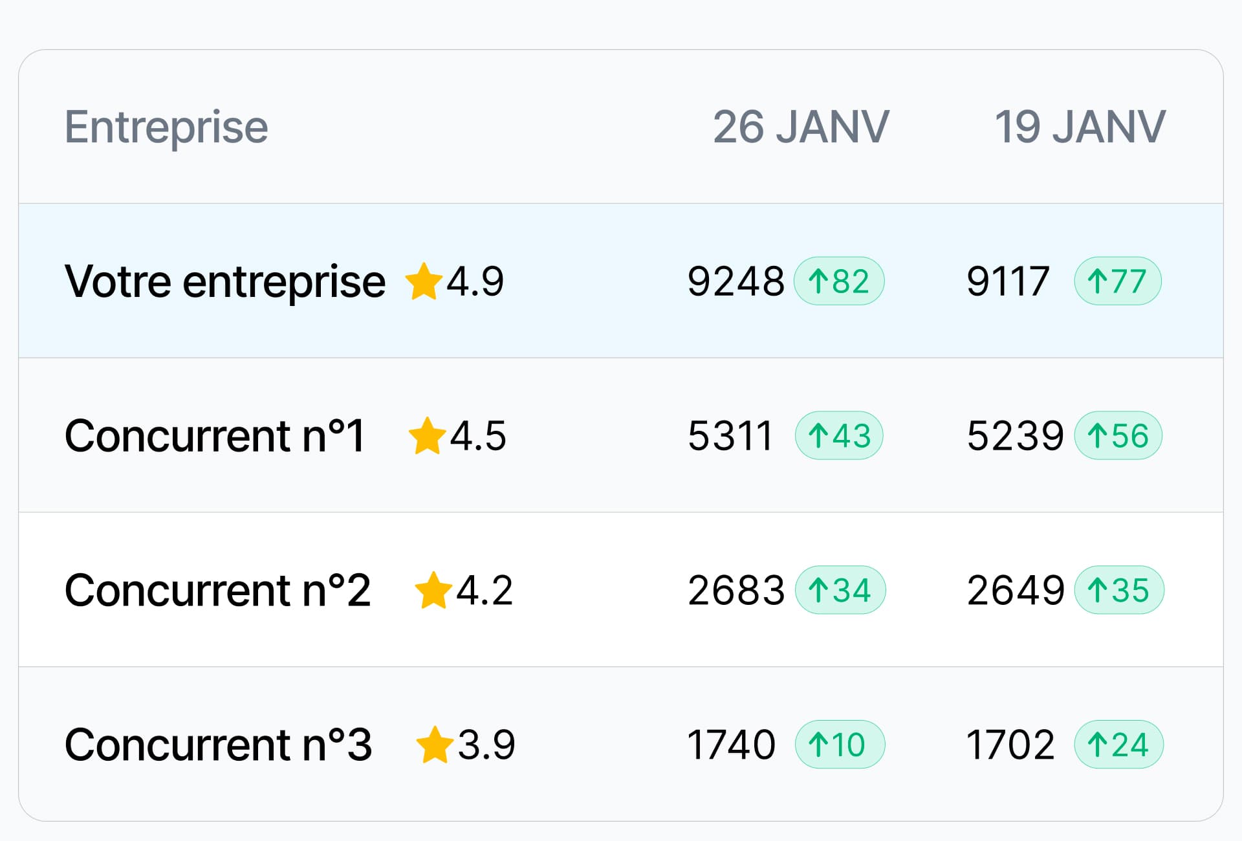1242x841 pixels.
Task: Click the green ↑82 badge
Action: tap(838, 281)
